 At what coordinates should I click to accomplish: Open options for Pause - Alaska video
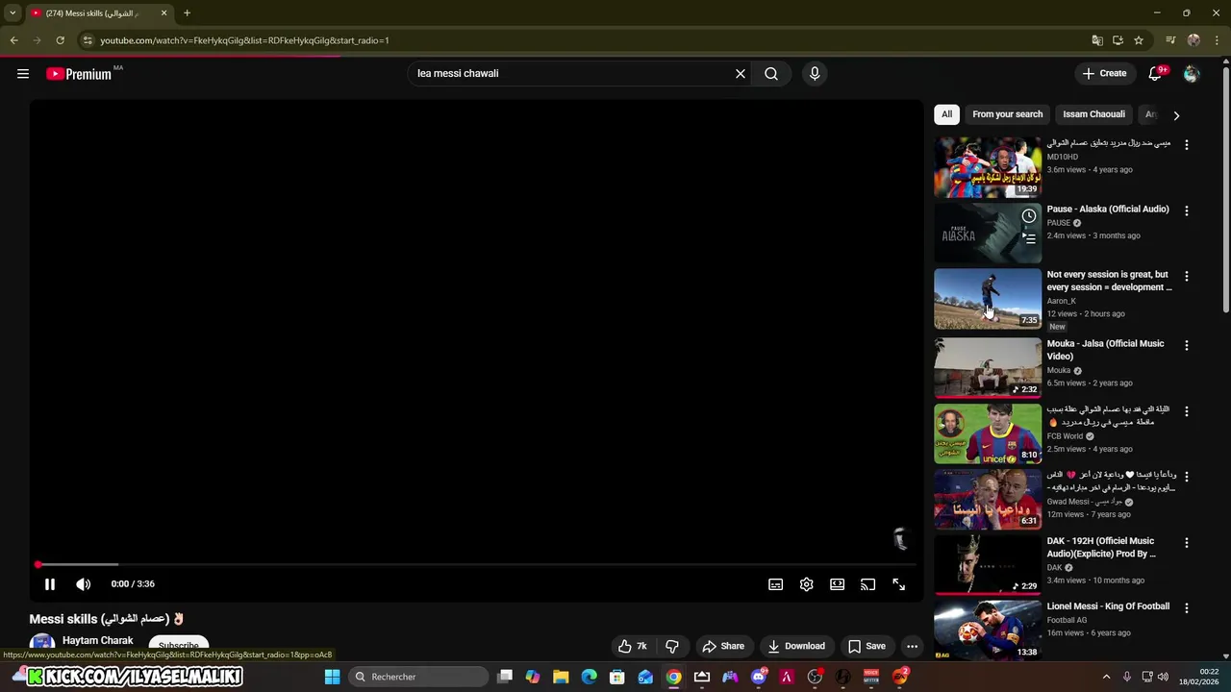point(1187,210)
